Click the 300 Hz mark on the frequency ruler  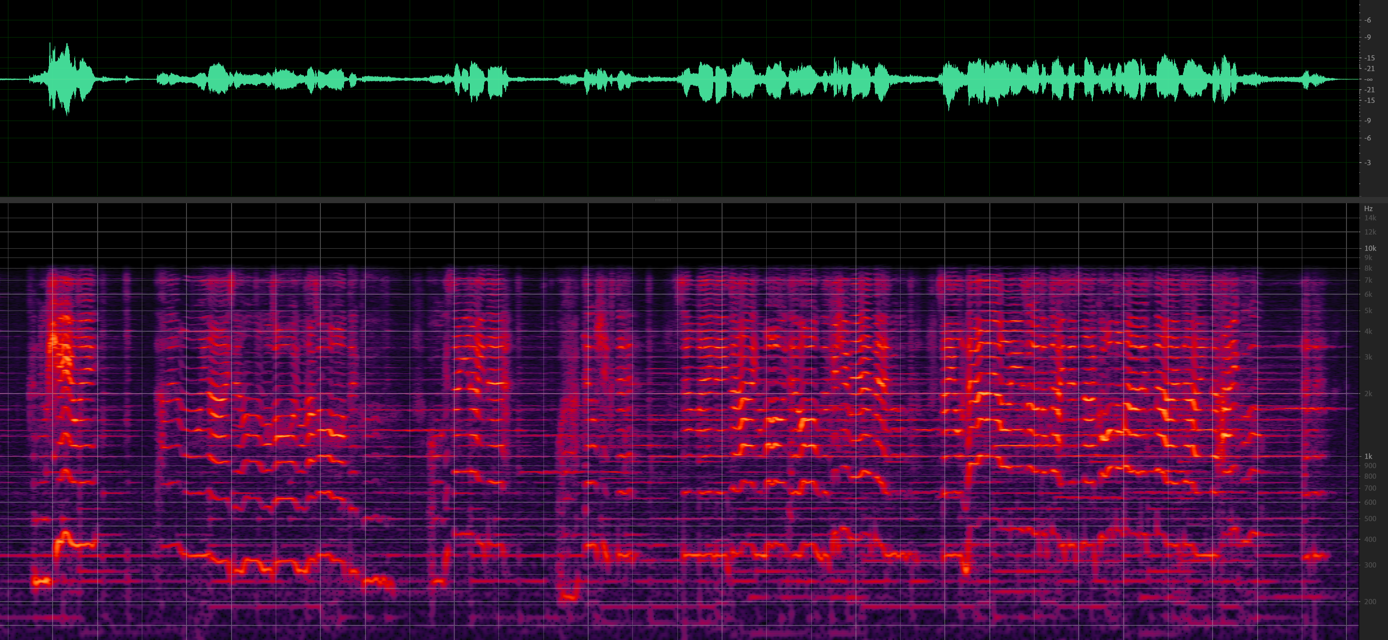(x=1370, y=565)
